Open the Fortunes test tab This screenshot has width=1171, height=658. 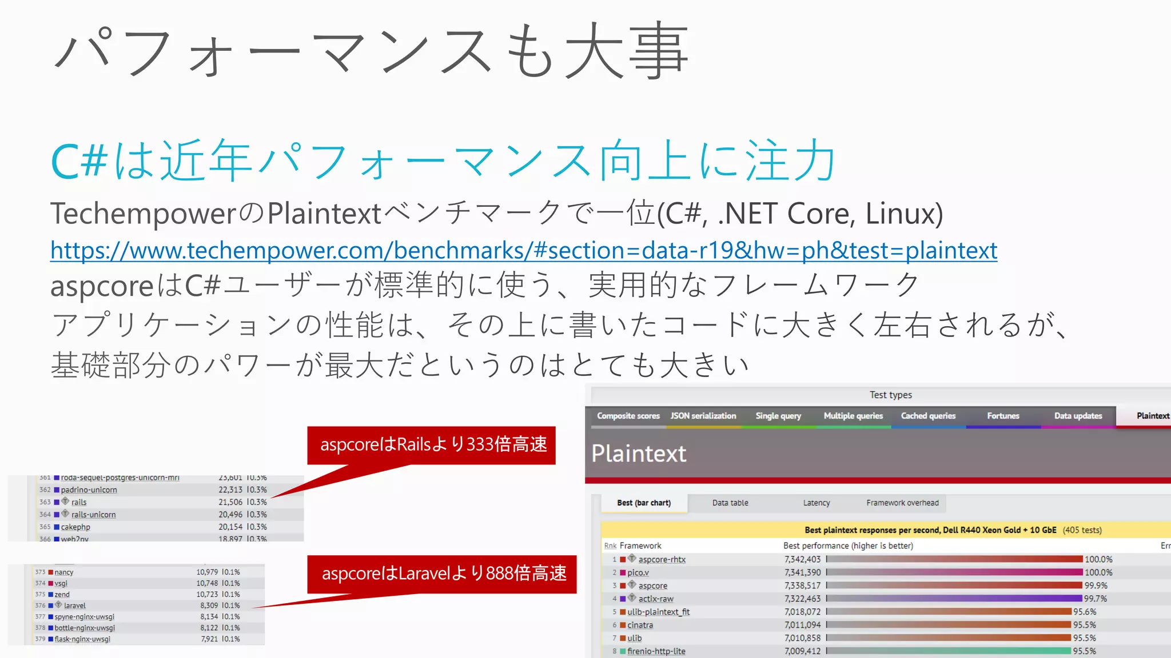point(1003,416)
